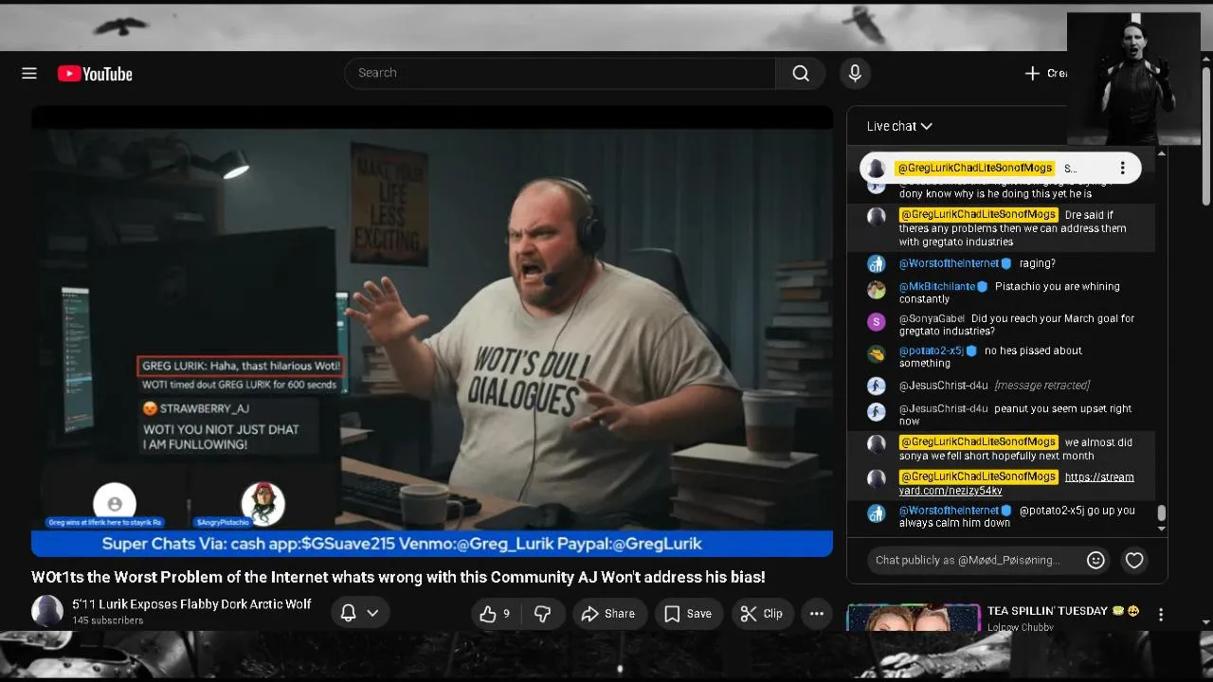Screen dimensions: 1213x682
Task: Expand the notification preferences chevron
Action: click(x=372, y=613)
